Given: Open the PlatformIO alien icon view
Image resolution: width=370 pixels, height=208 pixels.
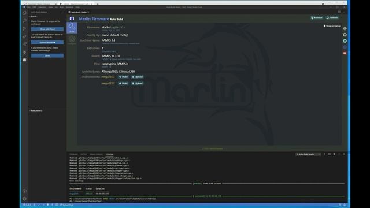Looking at the screenshot, I should [x=24, y=52].
